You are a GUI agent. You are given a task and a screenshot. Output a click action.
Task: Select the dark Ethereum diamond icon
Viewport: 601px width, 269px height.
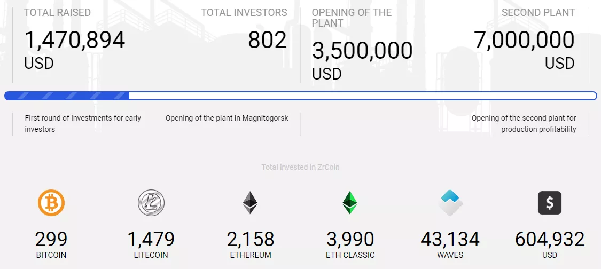pos(250,203)
